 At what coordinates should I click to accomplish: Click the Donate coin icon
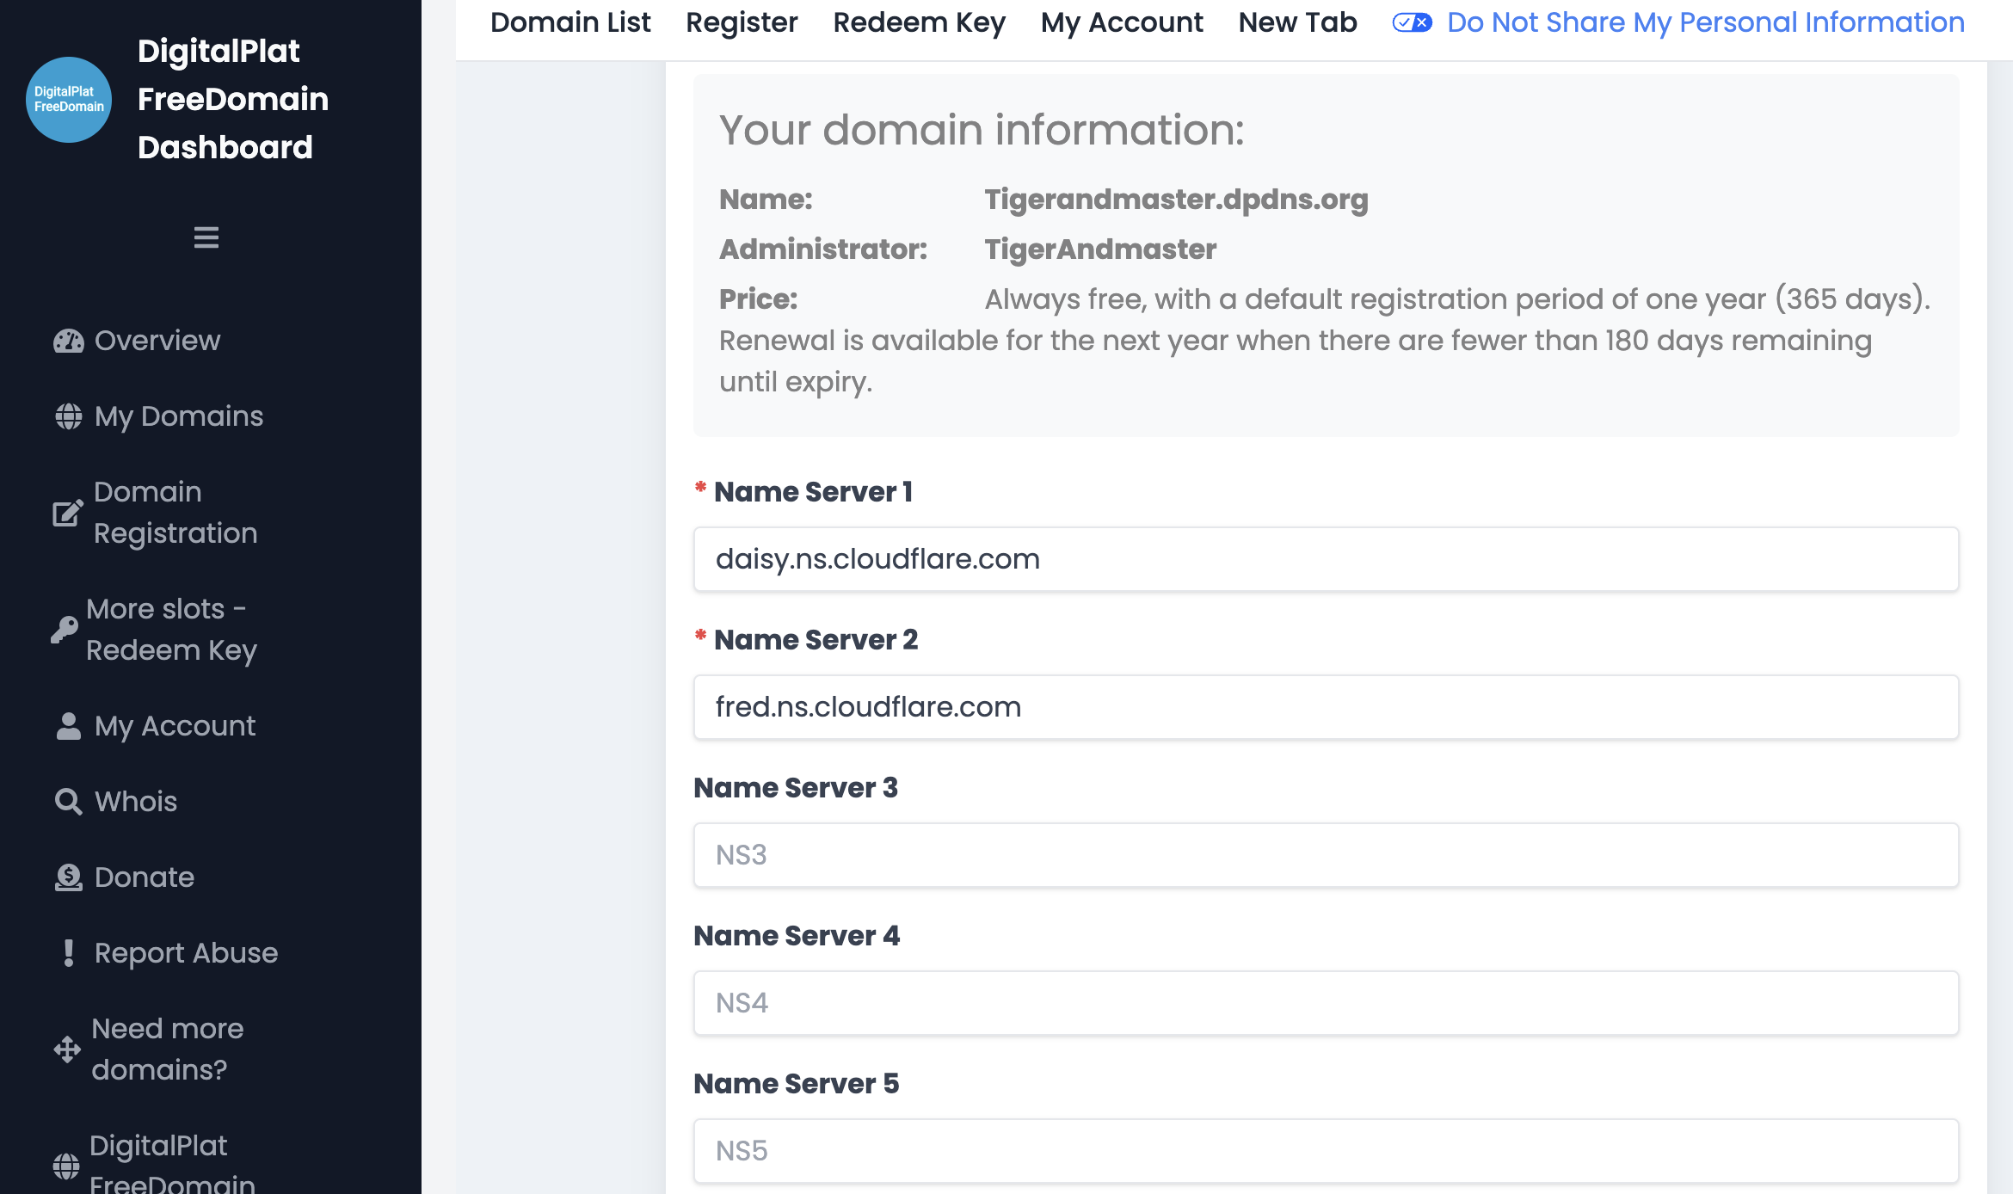click(x=69, y=877)
